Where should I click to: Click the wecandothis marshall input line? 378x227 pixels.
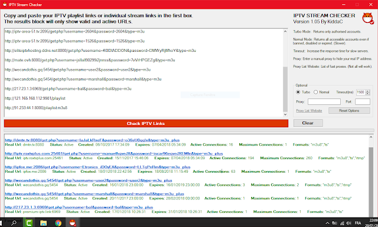83,79
